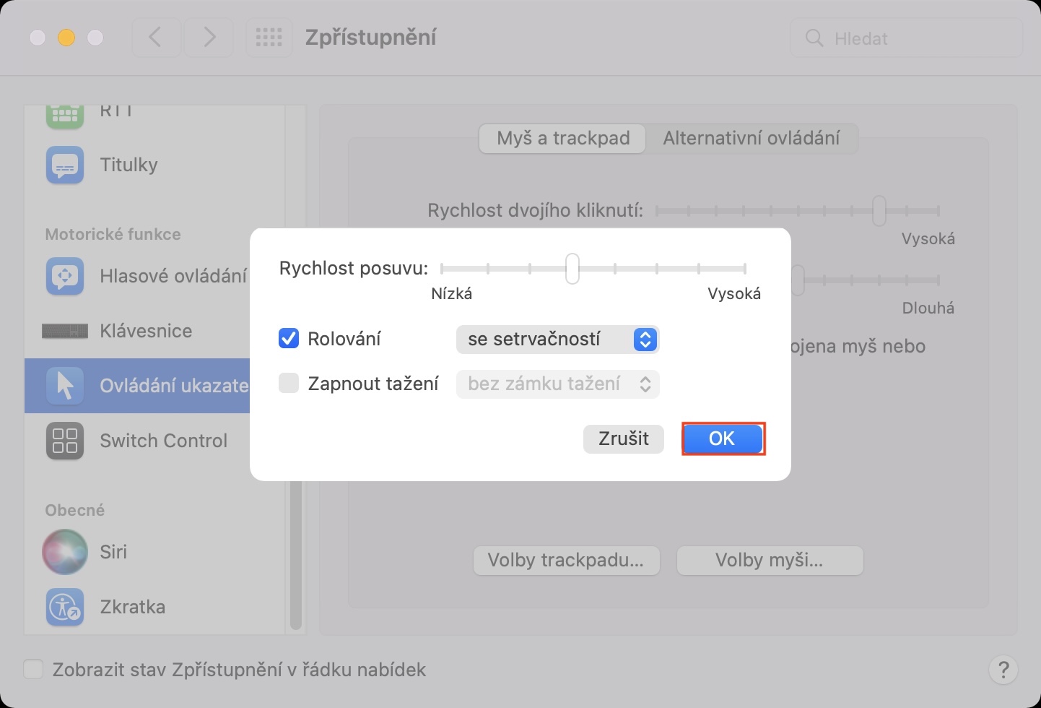Viewport: 1041px width, 708px height.
Task: Open the 'bez zámku tažení' dropdown
Action: (x=557, y=384)
